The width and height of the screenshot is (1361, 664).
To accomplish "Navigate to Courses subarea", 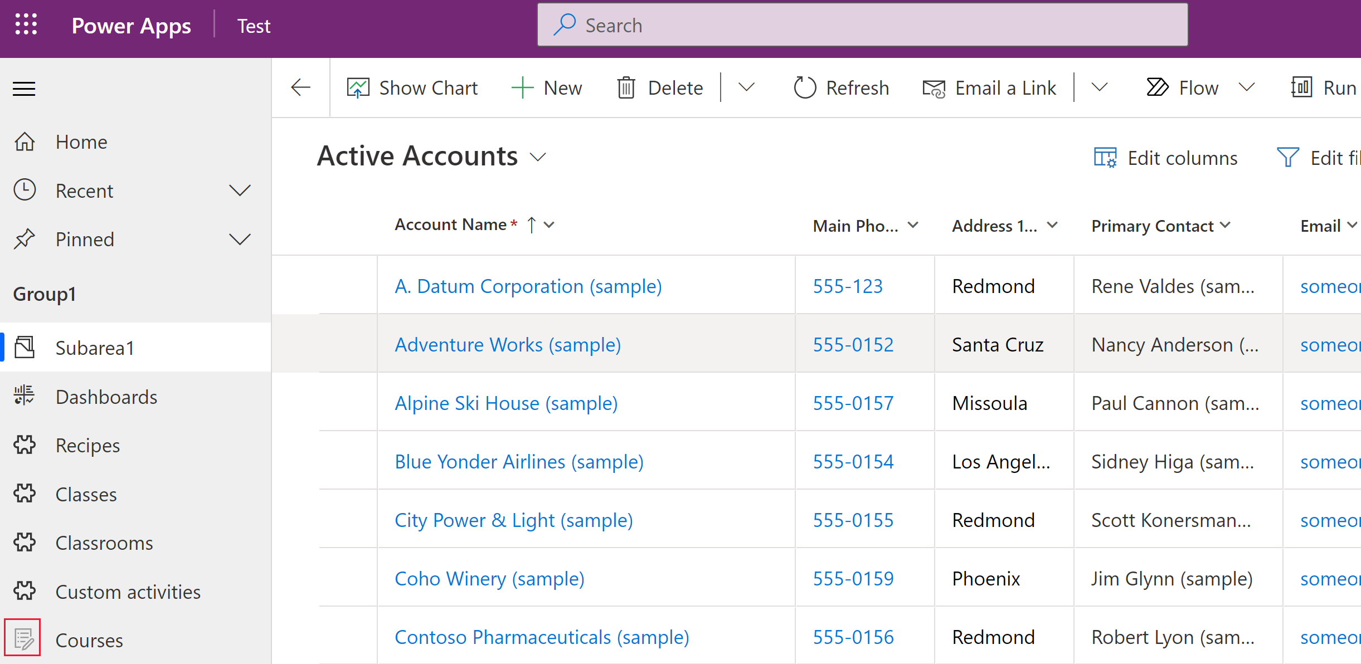I will pyautogui.click(x=89, y=639).
